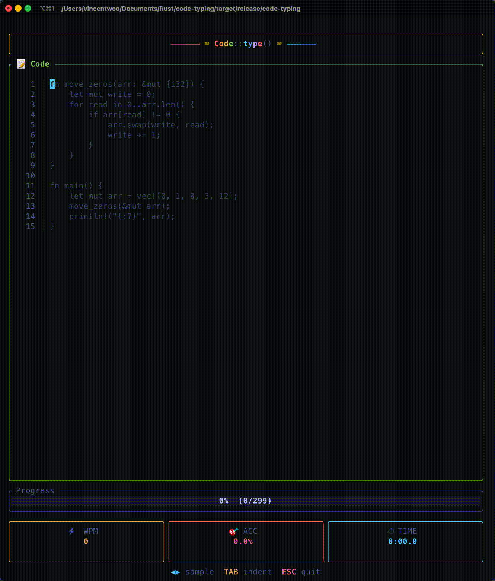This screenshot has width=495, height=581.
Task: Click the 'fn main() {' code line
Action: coord(76,186)
